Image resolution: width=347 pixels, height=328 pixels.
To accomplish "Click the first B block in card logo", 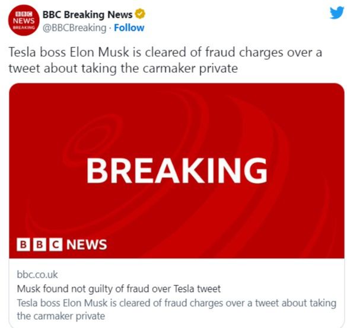I will pos(23,245).
